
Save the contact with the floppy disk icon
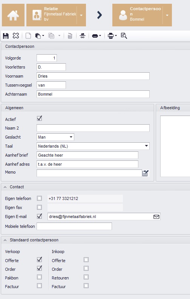6,36
